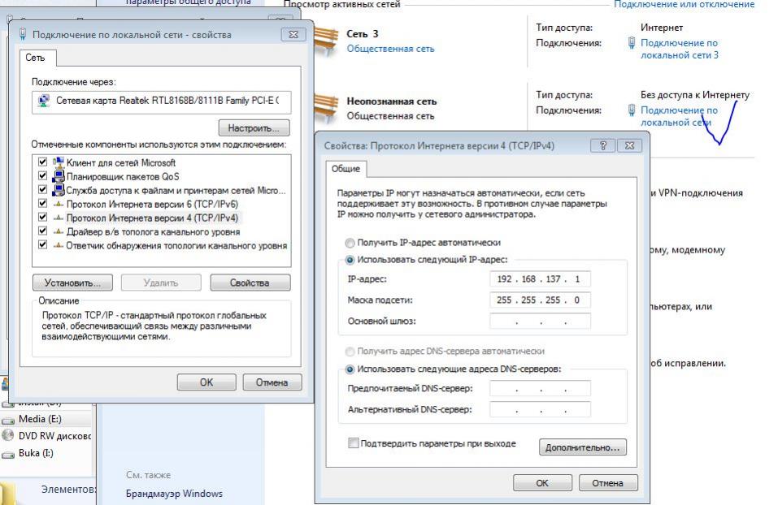Enable Подтвердить параметры при выходе checkbox
Screen dimensions: 778x505
click(x=354, y=443)
